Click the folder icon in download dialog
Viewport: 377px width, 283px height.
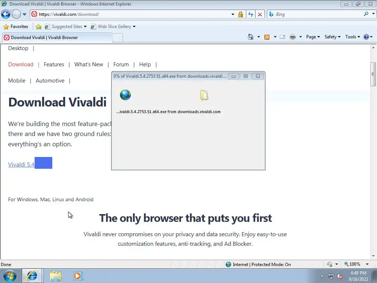204,95
